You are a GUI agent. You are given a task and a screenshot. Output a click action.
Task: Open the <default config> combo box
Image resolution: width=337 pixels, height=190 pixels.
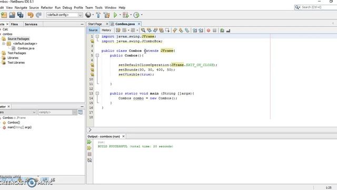tap(64, 15)
